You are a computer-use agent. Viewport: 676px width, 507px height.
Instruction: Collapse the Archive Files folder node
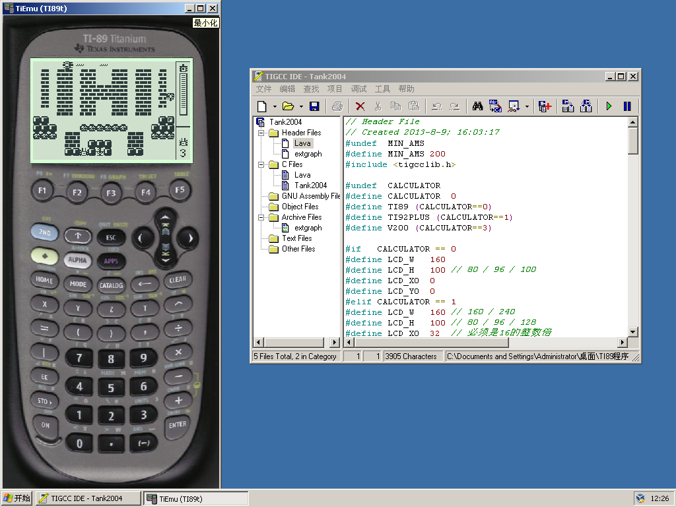point(261,218)
